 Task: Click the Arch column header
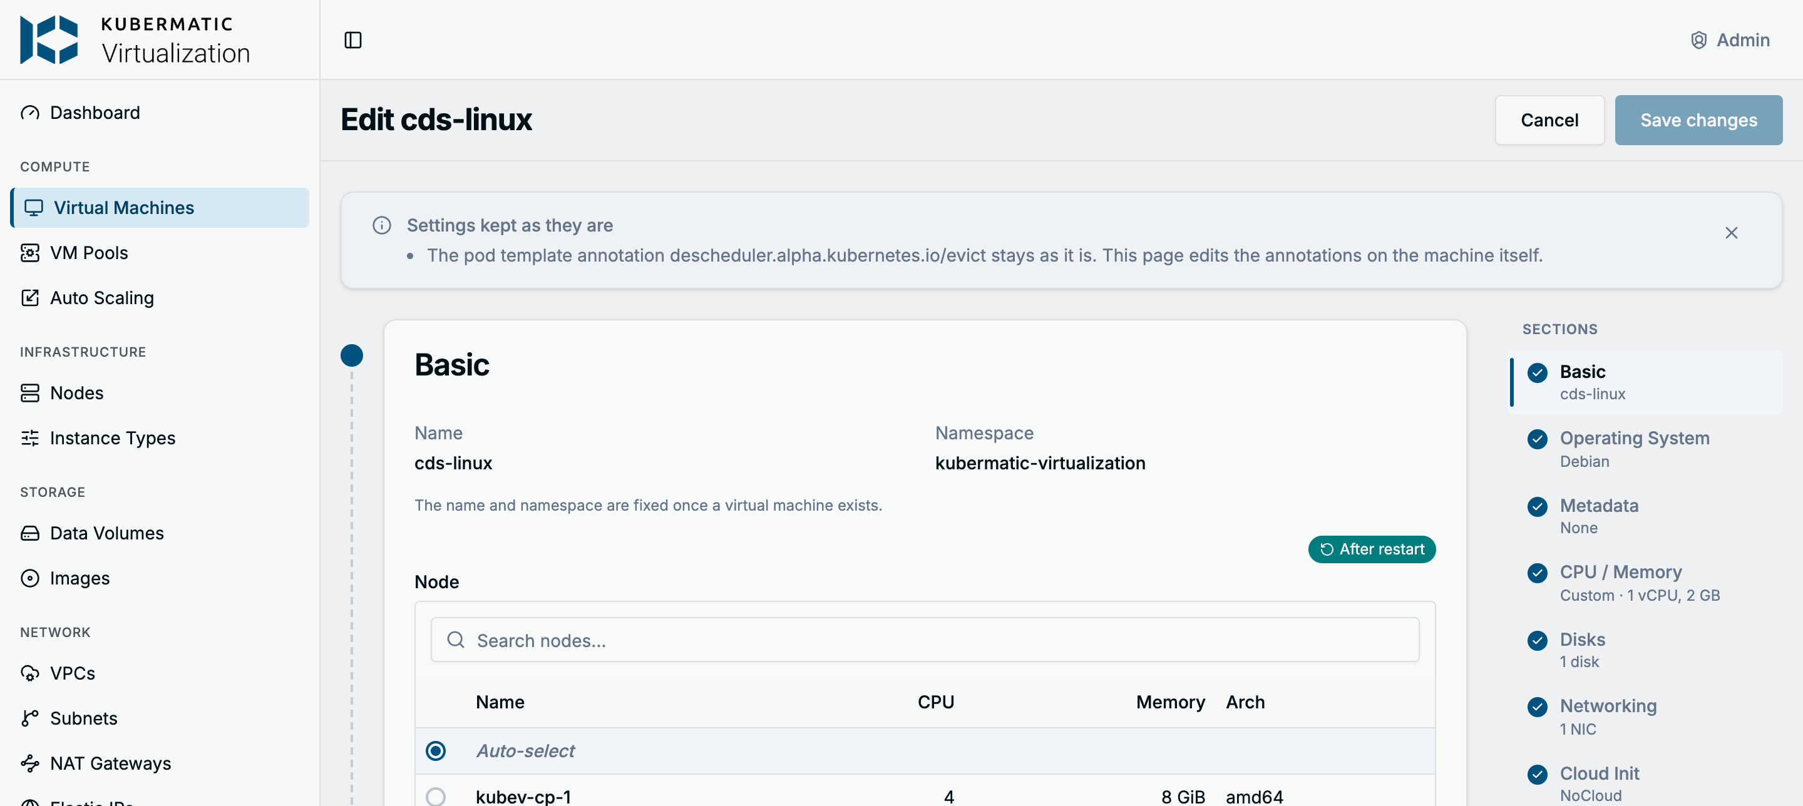[x=1245, y=701]
